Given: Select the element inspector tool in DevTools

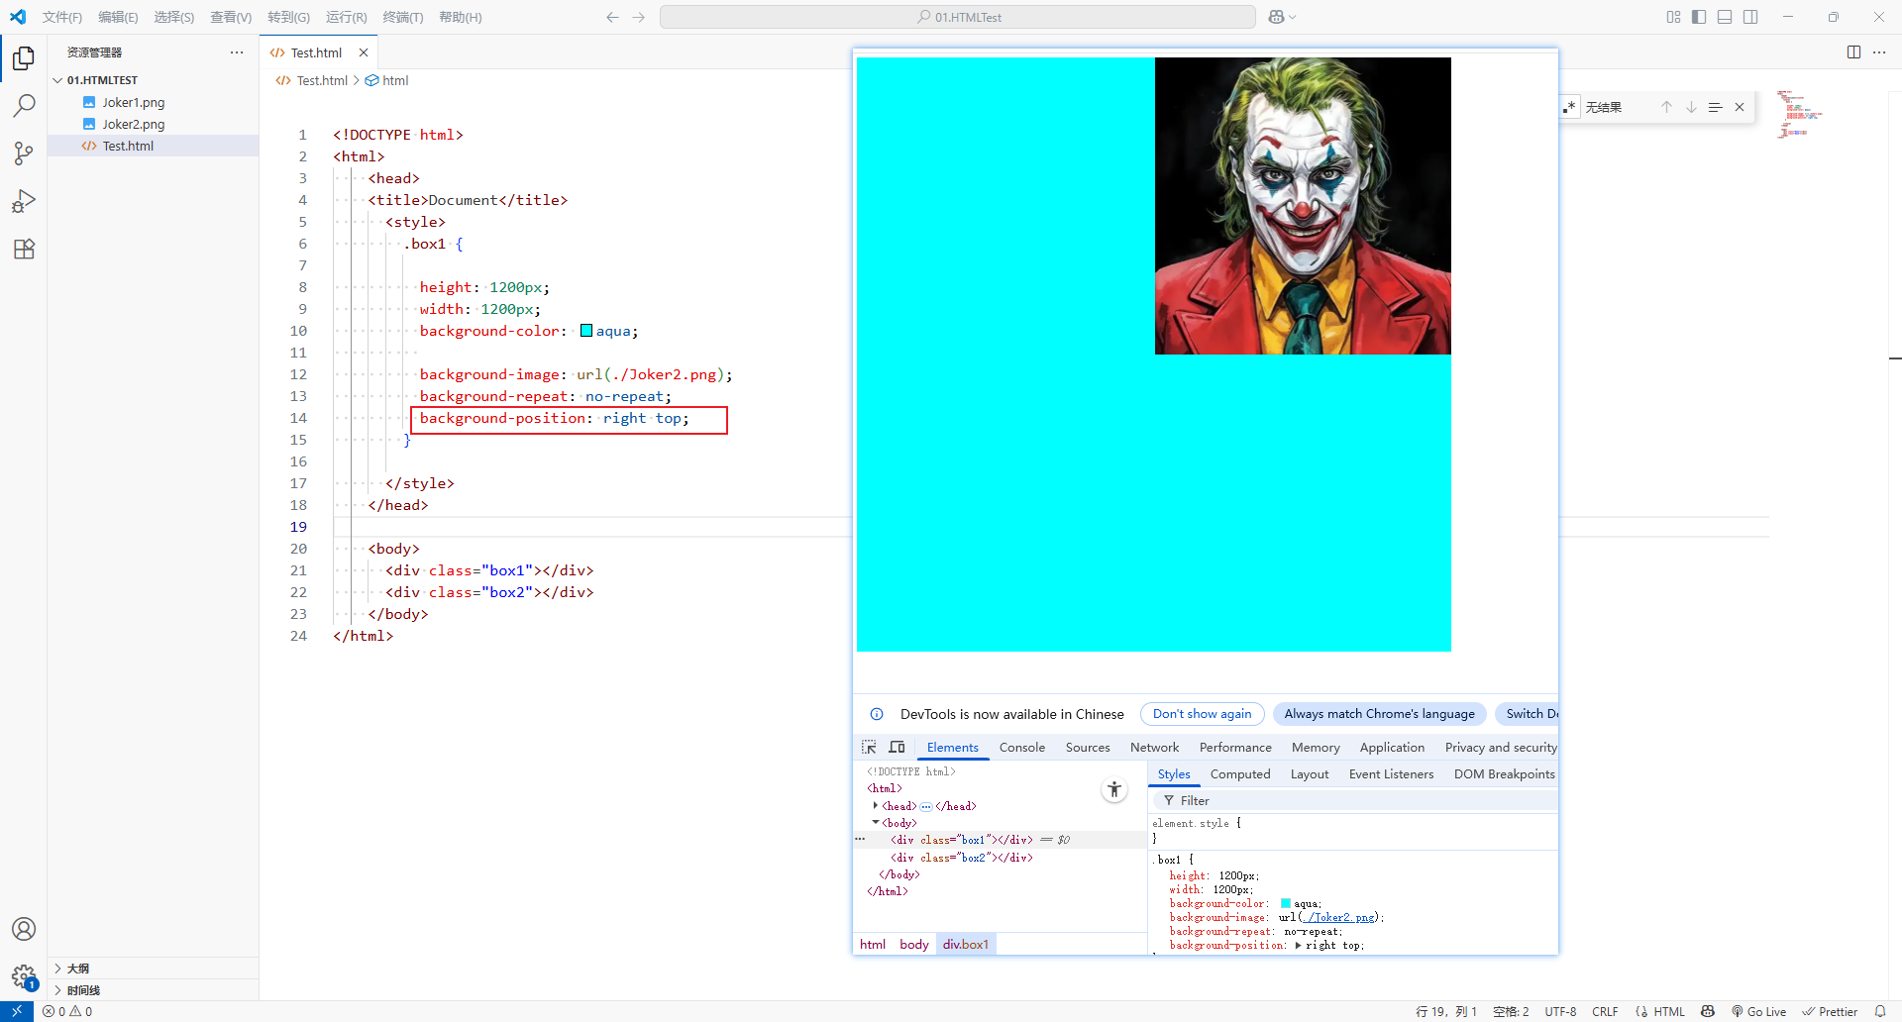Looking at the screenshot, I should click(x=869, y=748).
